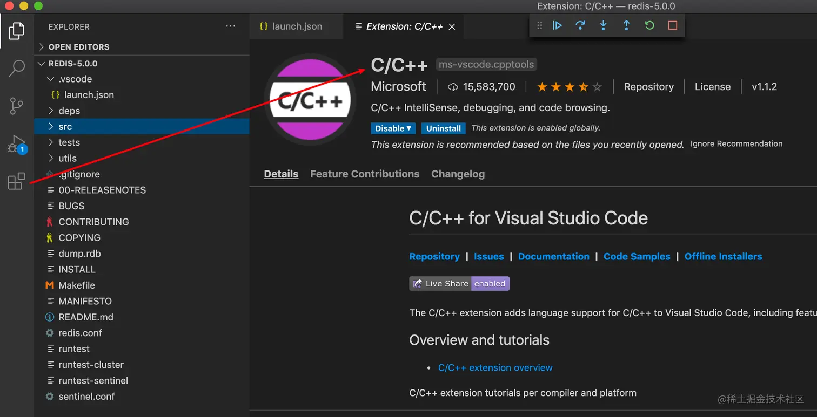Open the Source Control view
Viewport: 817px width, 417px height.
point(16,106)
